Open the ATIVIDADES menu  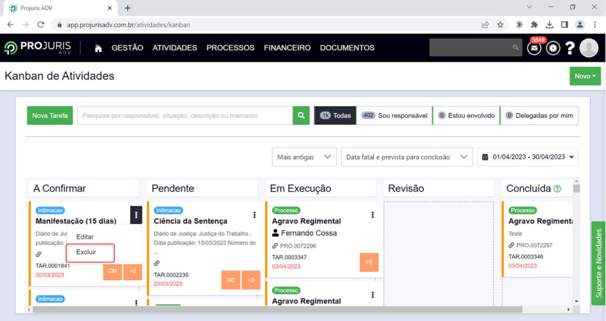click(x=175, y=48)
